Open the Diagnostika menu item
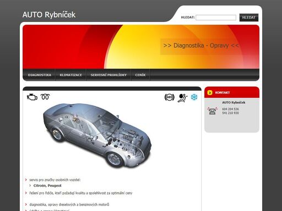Image resolution: width=282 pixels, height=211 pixels. coord(40,75)
